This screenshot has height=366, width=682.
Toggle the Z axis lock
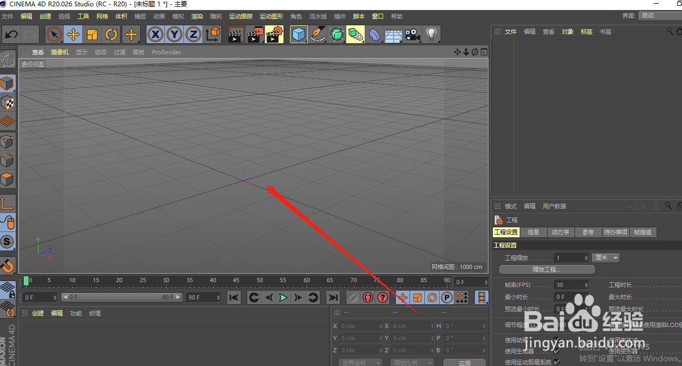point(194,35)
